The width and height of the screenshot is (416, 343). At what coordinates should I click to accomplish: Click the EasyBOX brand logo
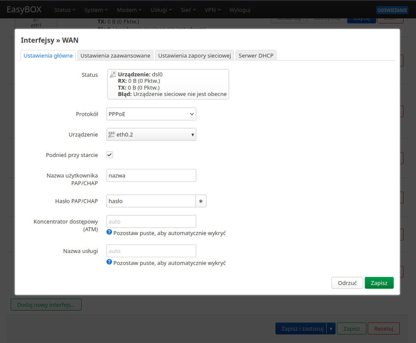(24, 9)
